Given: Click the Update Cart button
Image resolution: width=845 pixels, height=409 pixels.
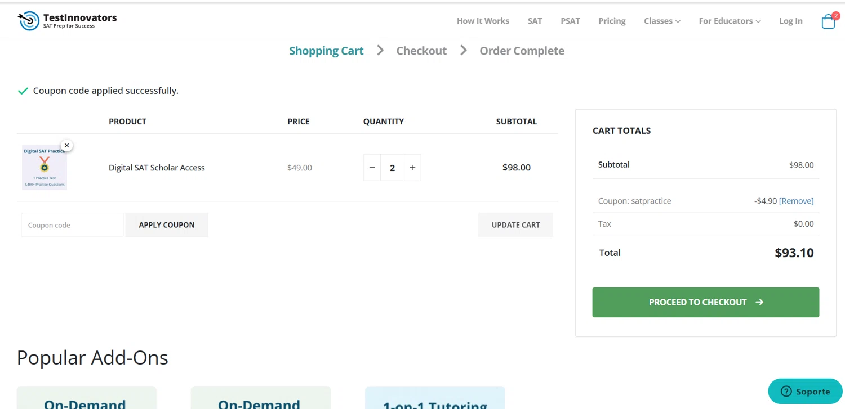Looking at the screenshot, I should pos(515,225).
